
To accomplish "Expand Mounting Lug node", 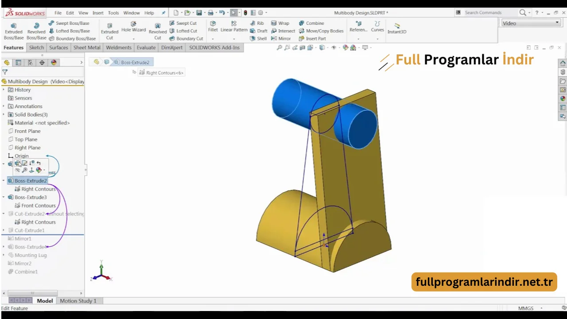I will [4, 255].
